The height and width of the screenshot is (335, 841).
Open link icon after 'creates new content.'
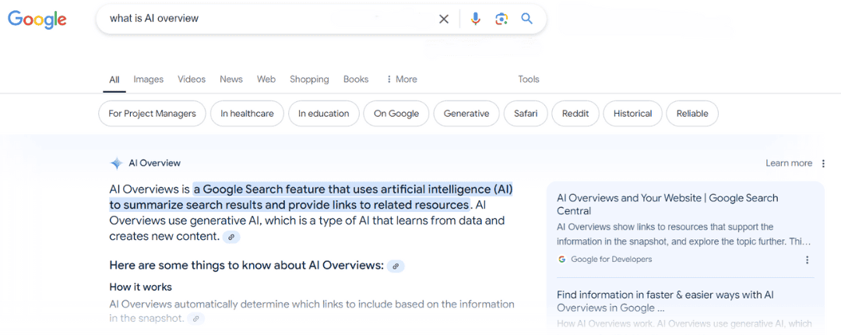pyautogui.click(x=231, y=237)
